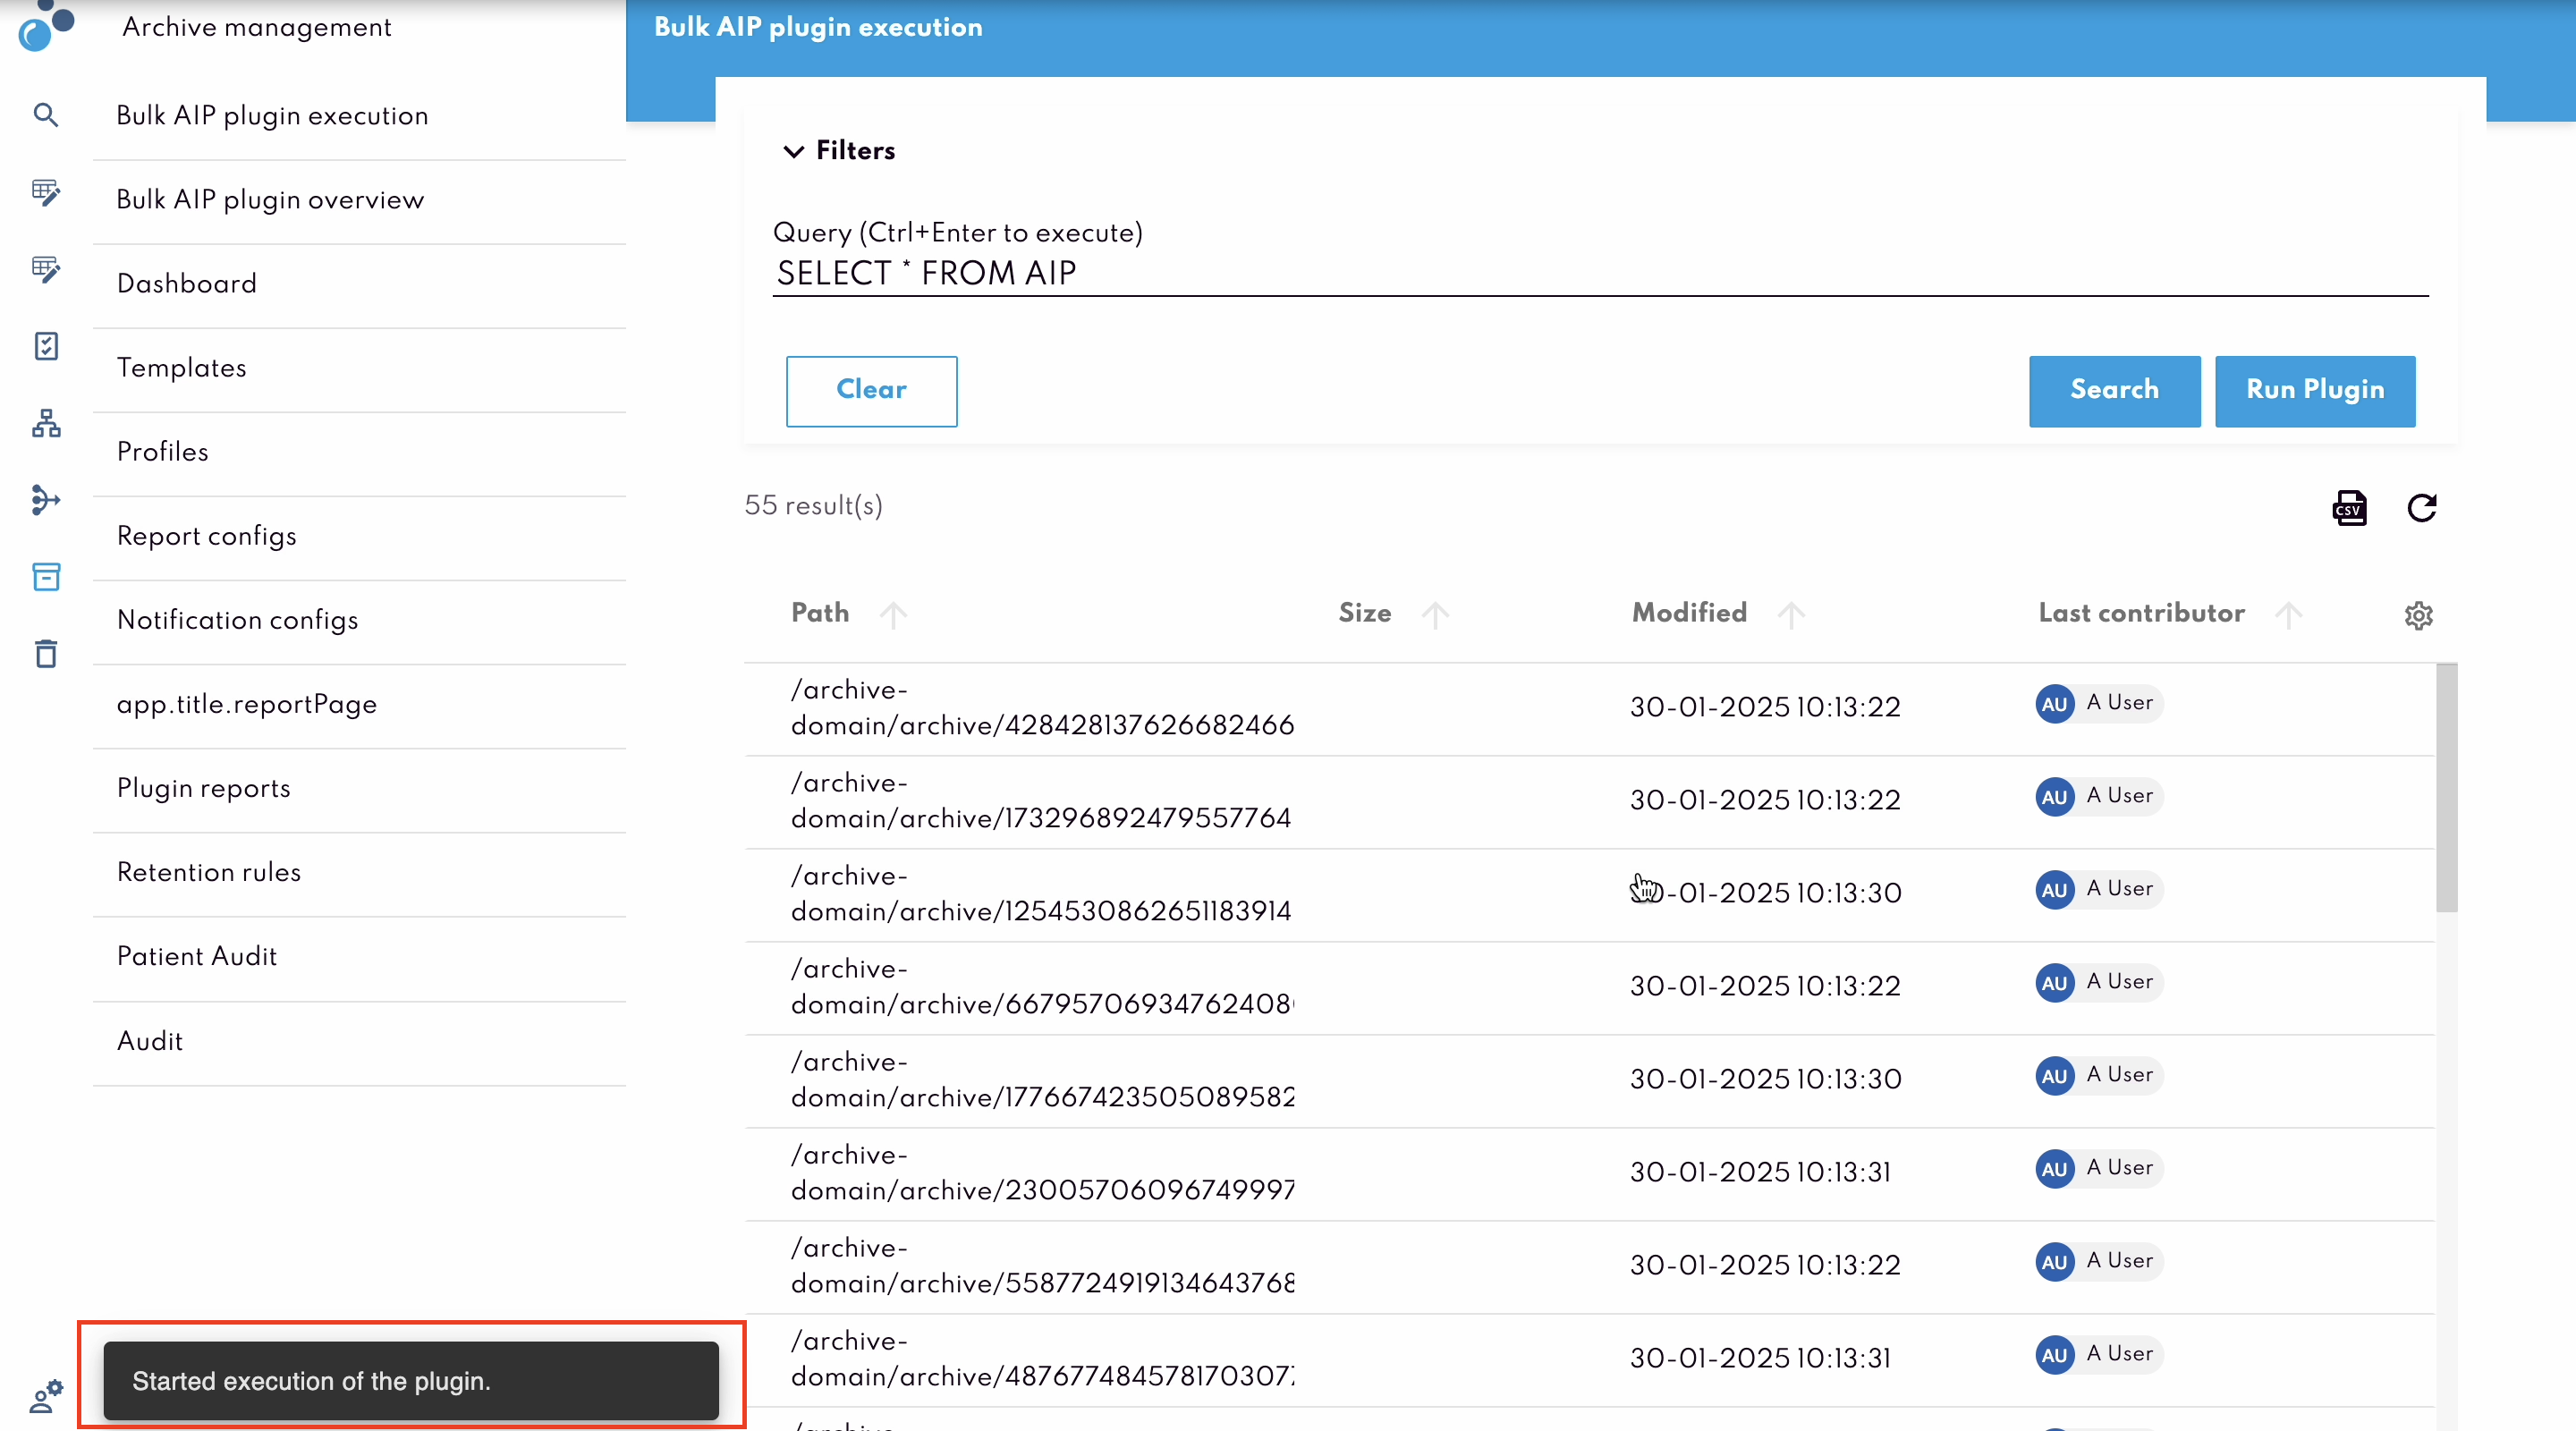2576x1431 pixels.
Task: Open Audit menu item
Action: (x=359, y=1042)
